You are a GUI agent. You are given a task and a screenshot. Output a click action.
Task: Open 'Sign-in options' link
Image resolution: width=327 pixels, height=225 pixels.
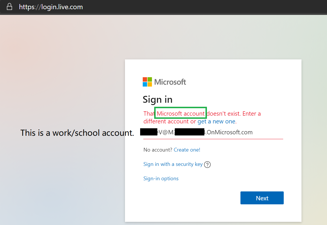[161, 179]
